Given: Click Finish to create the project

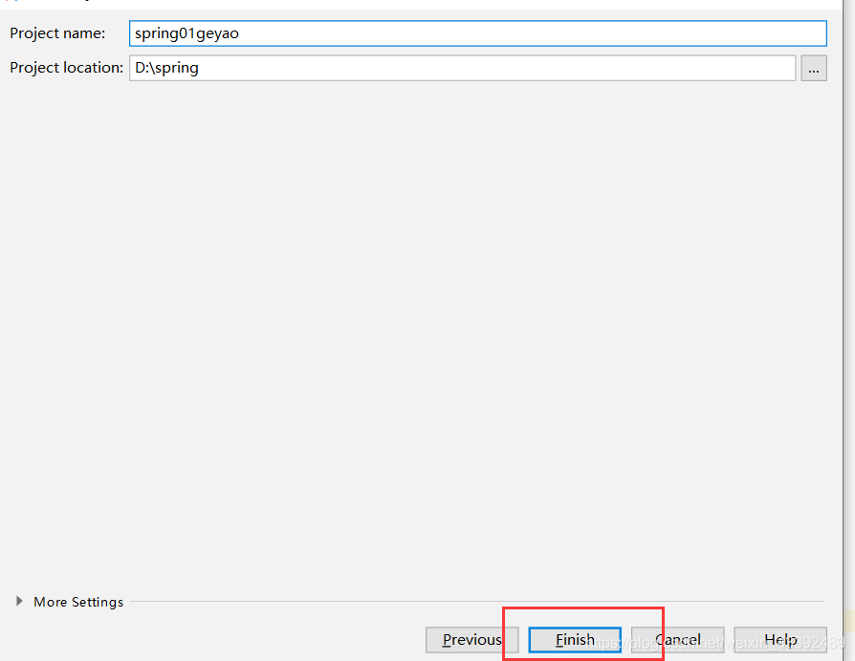Looking at the screenshot, I should 575,640.
